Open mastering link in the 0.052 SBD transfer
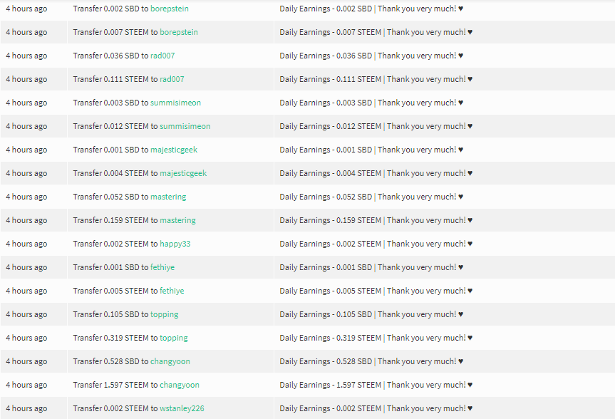 pyautogui.click(x=169, y=197)
